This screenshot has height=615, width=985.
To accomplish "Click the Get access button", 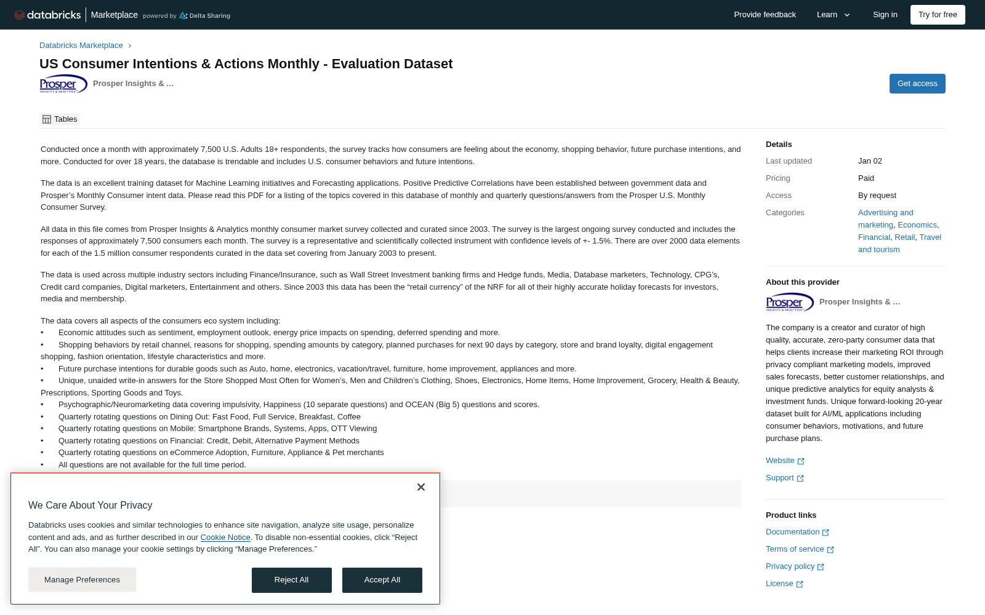I will (917, 84).
